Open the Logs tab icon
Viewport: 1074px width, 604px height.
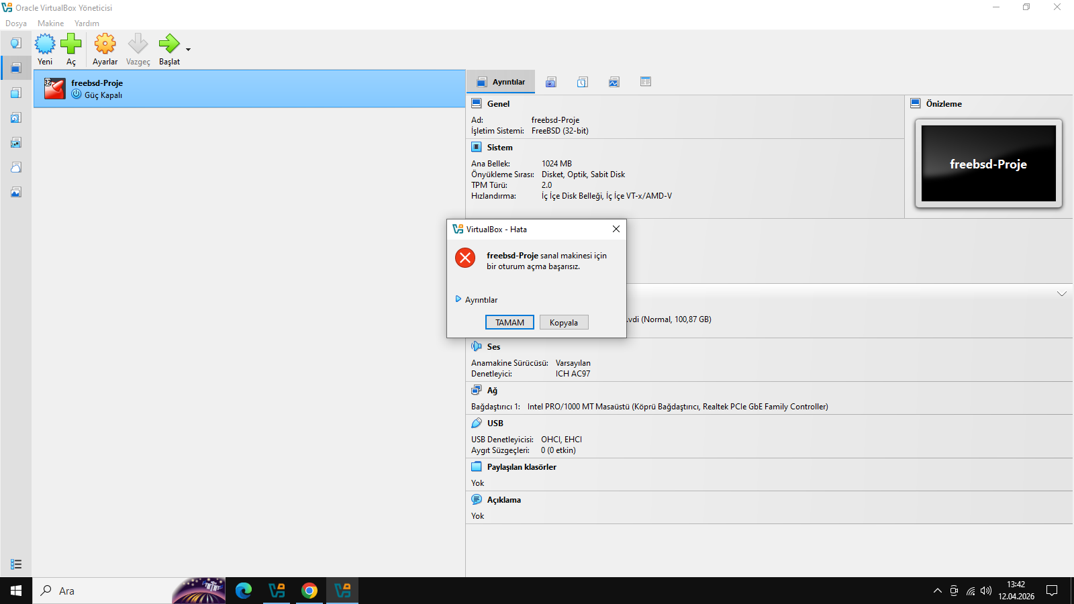coord(583,82)
